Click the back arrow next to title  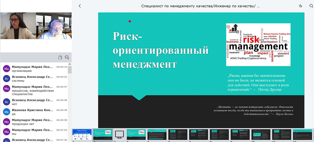coord(80,6)
